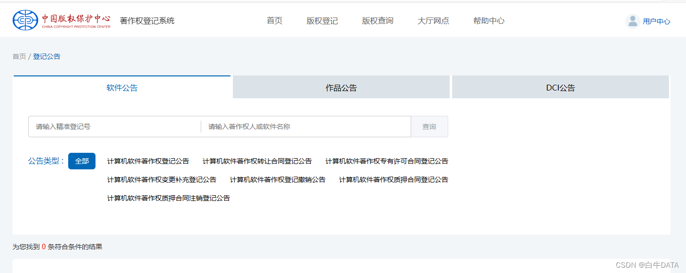Focus the 请输入精准登记号 input field
This screenshot has height=273, width=686.
tap(114, 127)
